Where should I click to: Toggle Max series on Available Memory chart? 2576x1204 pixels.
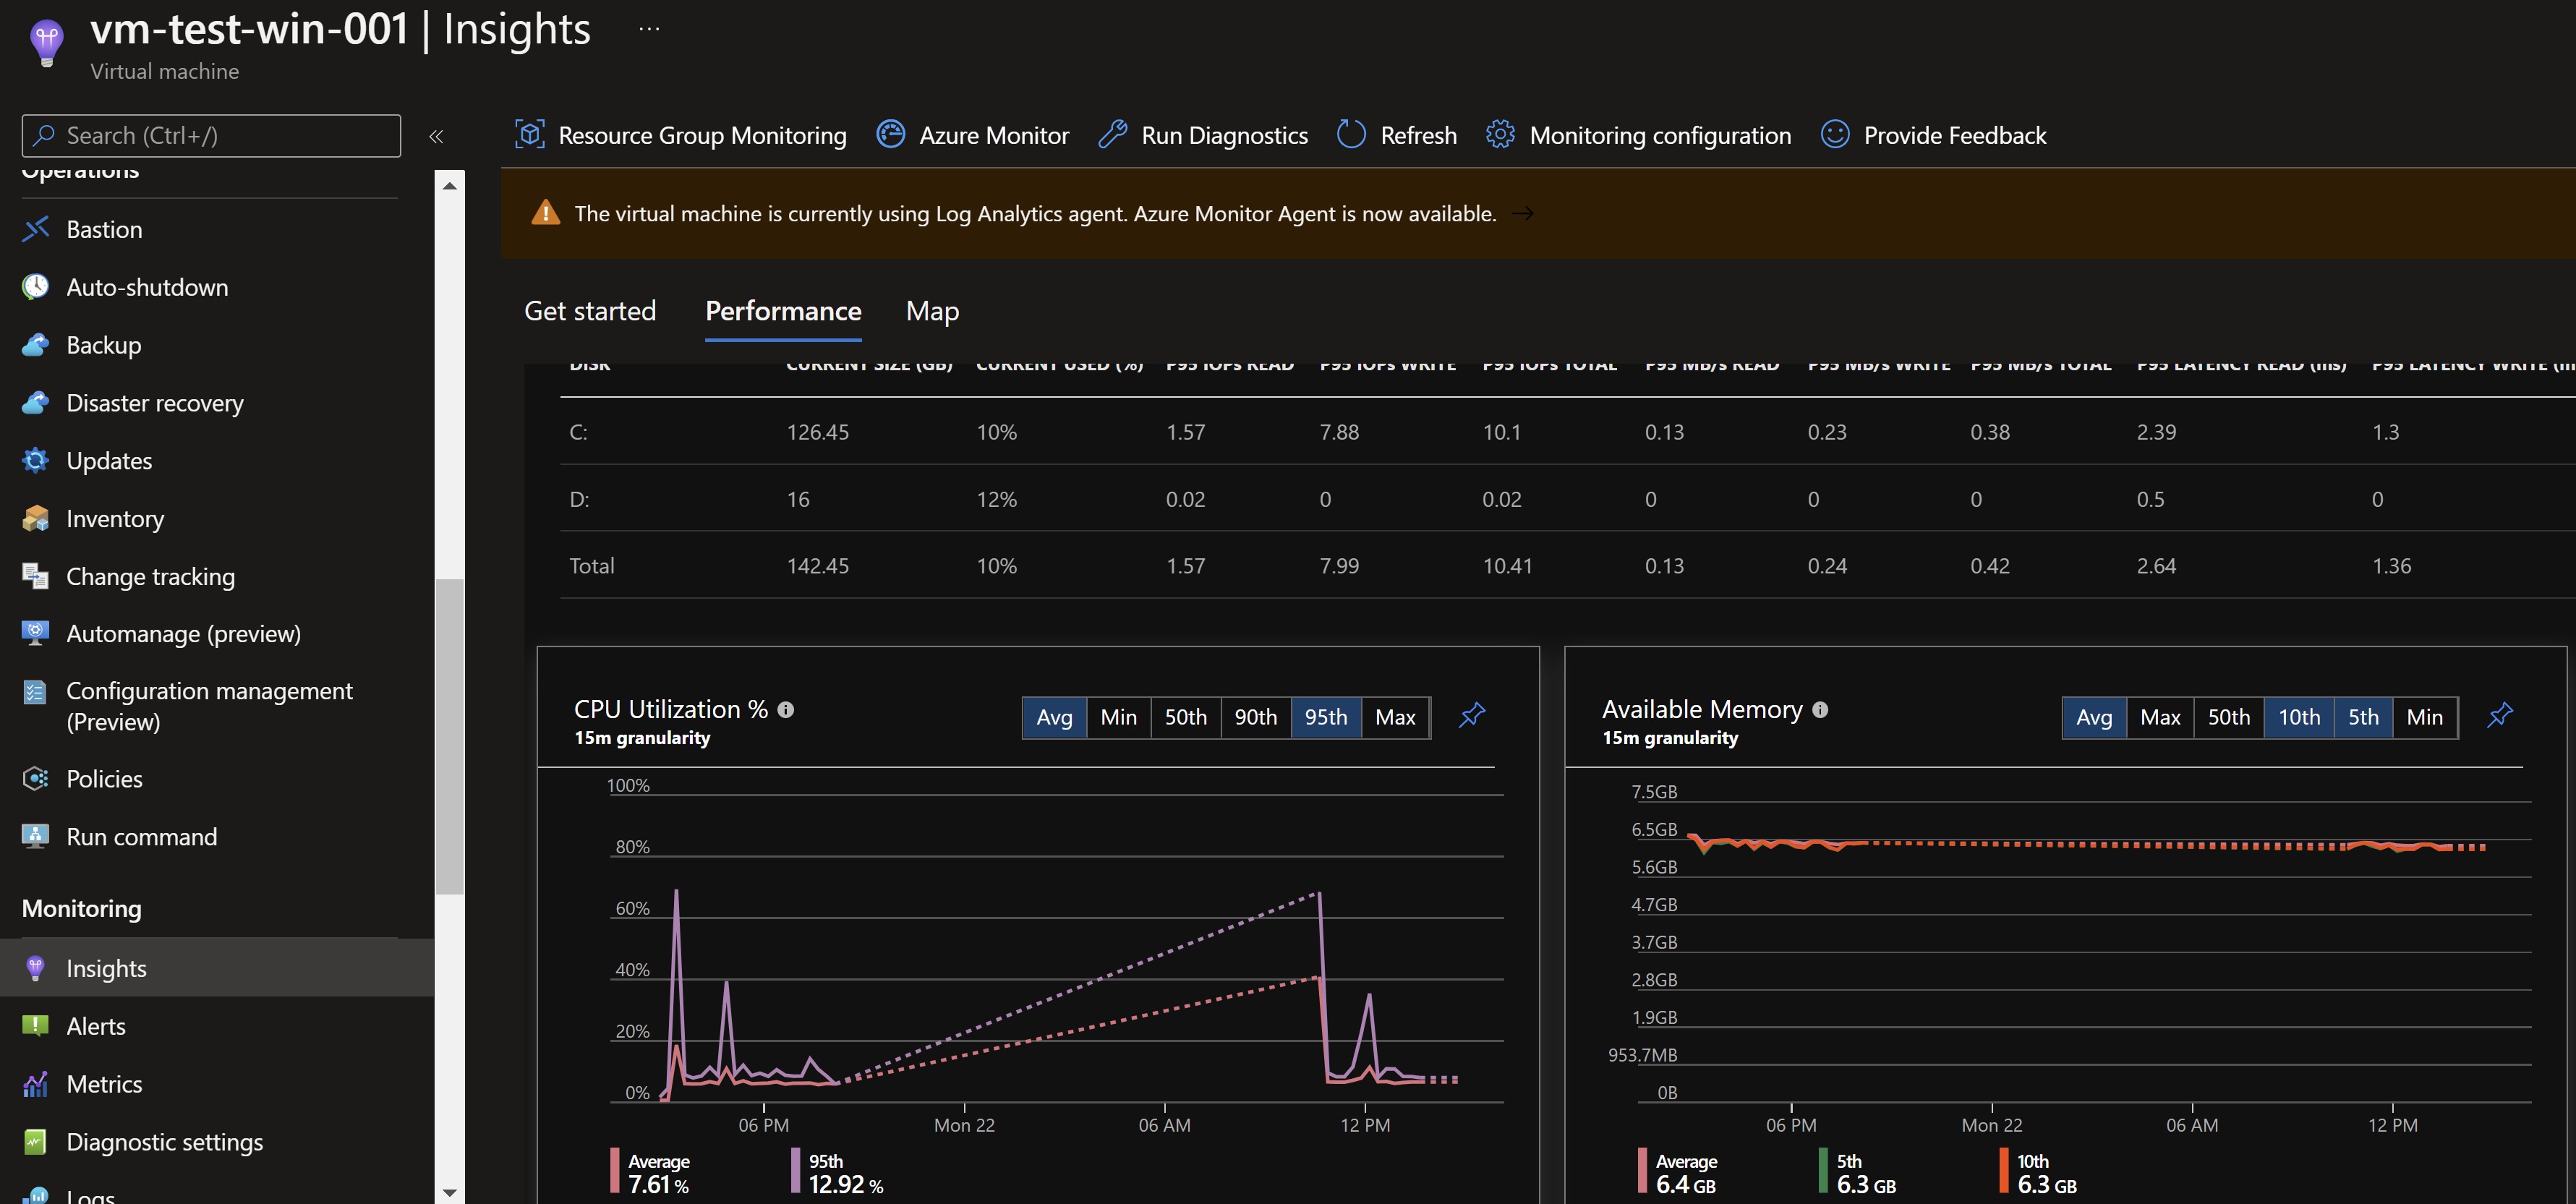click(x=2160, y=717)
